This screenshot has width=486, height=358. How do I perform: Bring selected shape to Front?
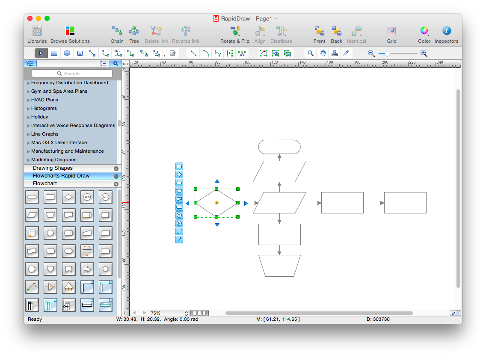[x=319, y=34]
